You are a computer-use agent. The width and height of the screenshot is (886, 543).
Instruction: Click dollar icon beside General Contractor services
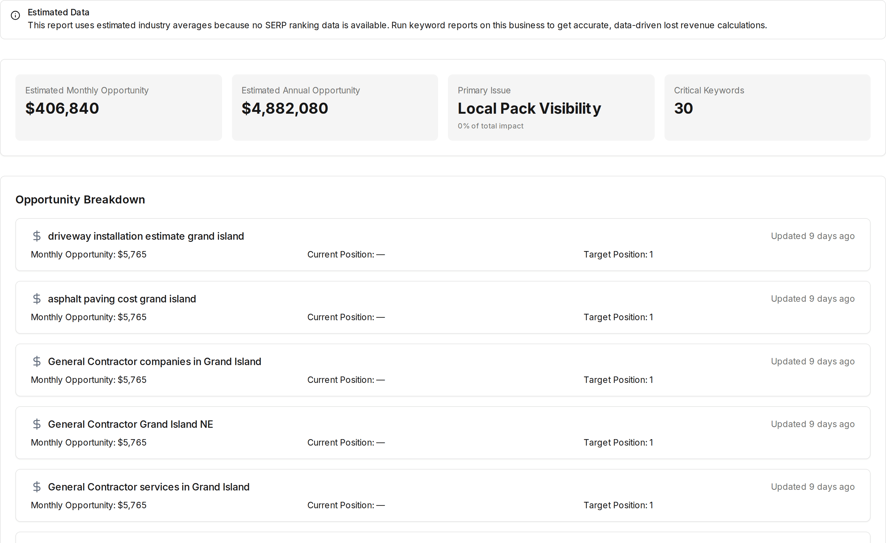(x=37, y=487)
